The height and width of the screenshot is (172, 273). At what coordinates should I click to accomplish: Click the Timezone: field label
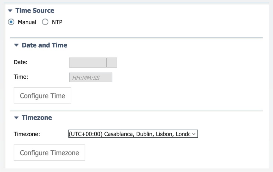27,134
